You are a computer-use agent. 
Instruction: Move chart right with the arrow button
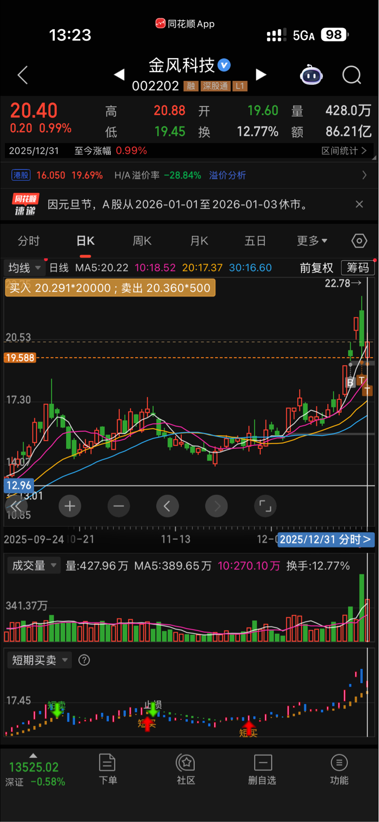click(216, 506)
